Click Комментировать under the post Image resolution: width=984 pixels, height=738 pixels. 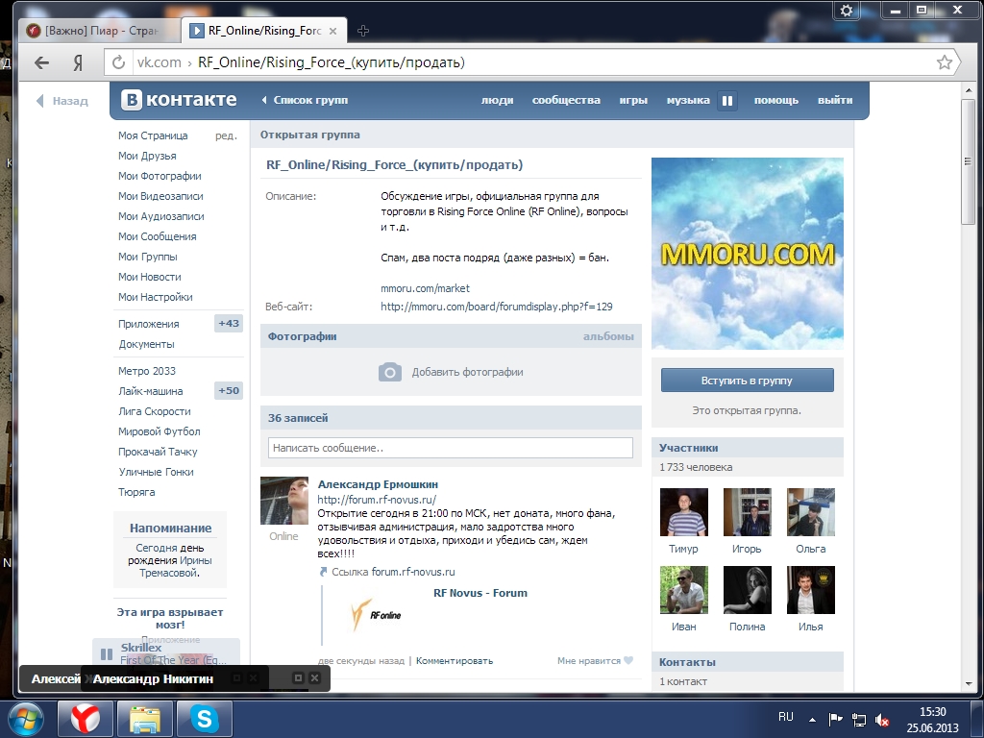455,661
